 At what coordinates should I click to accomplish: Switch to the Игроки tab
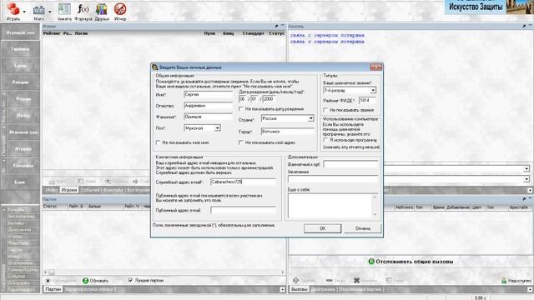[68, 190]
